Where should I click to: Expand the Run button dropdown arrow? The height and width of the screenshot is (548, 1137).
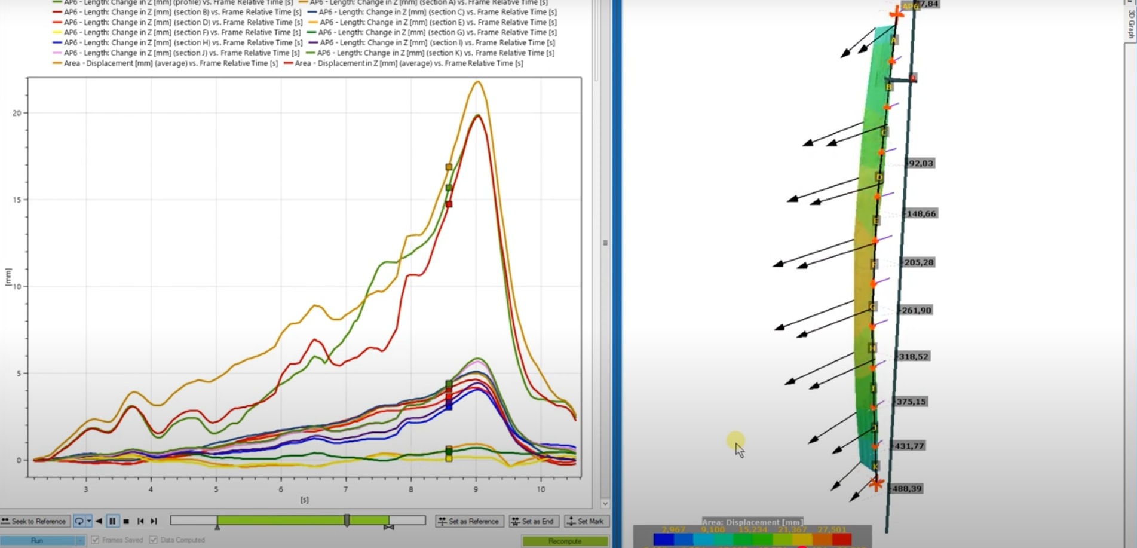[x=80, y=541]
